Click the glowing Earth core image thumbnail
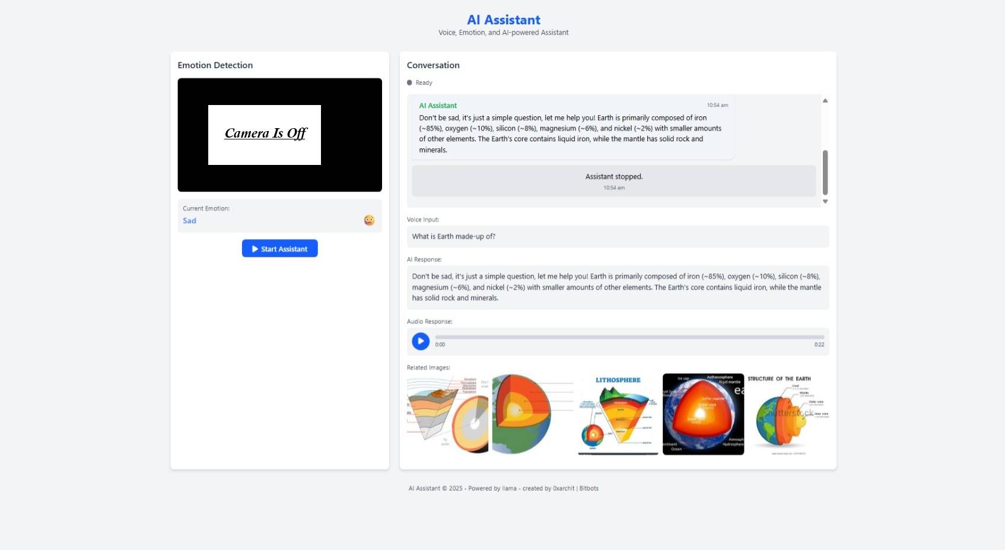Screen dimensions: 1005x550 pos(703,414)
